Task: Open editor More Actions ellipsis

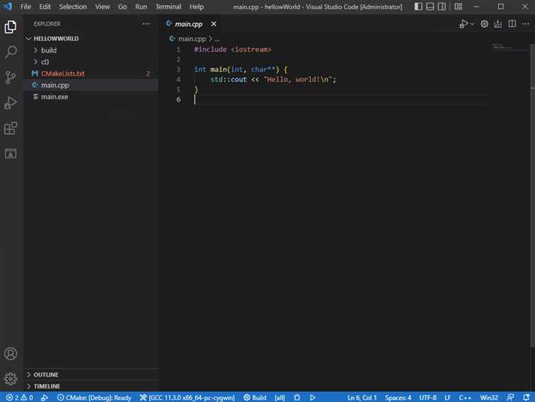Action: (526, 24)
